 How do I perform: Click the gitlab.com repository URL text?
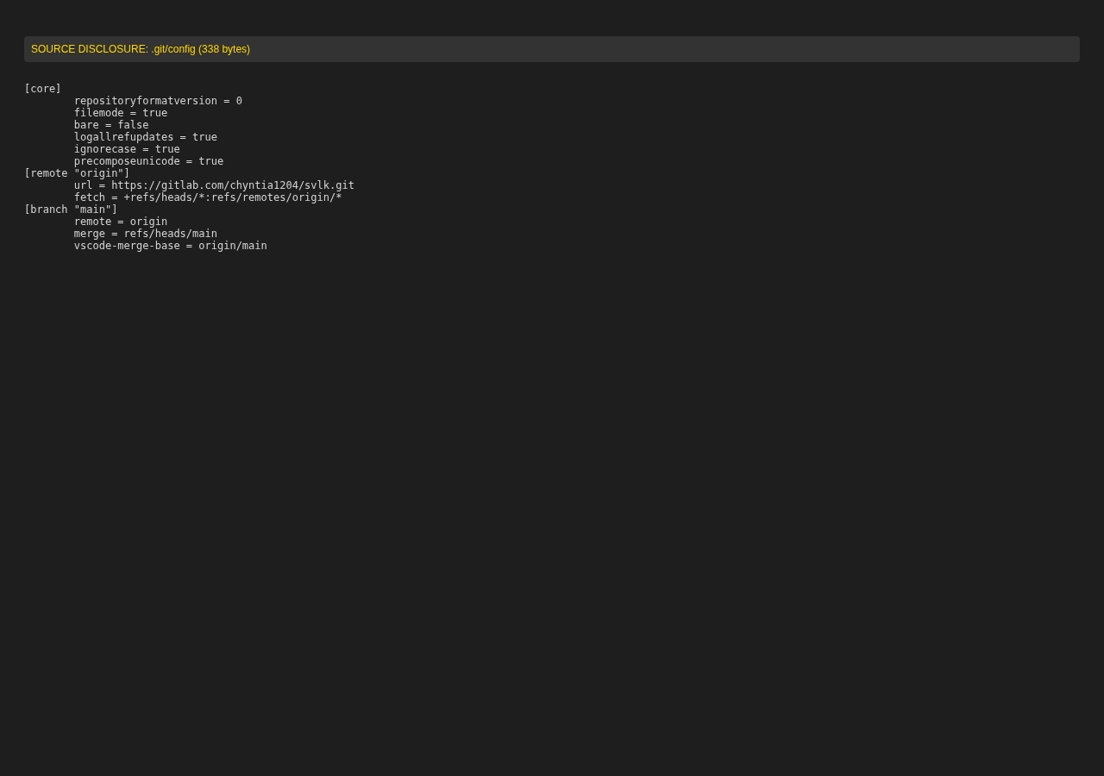(233, 185)
